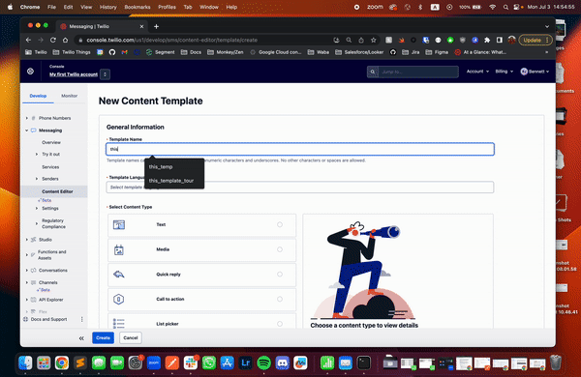This screenshot has width=581, height=377.
Task: Expand the Studio sidebar section
Action: pos(27,240)
